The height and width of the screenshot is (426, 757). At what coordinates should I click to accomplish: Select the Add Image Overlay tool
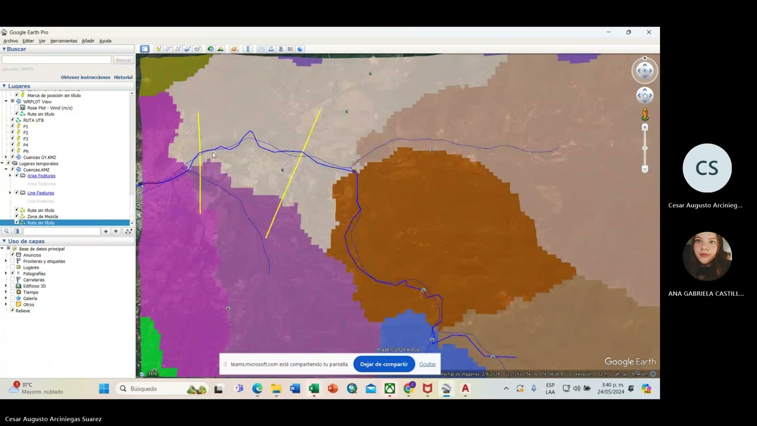[x=187, y=49]
